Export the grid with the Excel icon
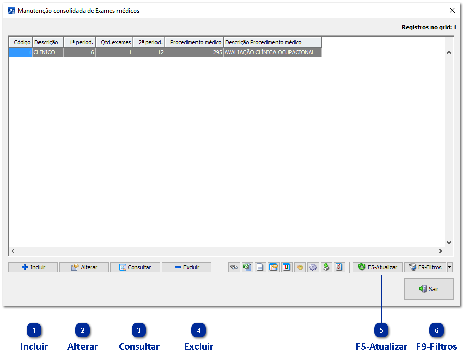This screenshot has height=361, width=472. [x=247, y=267]
